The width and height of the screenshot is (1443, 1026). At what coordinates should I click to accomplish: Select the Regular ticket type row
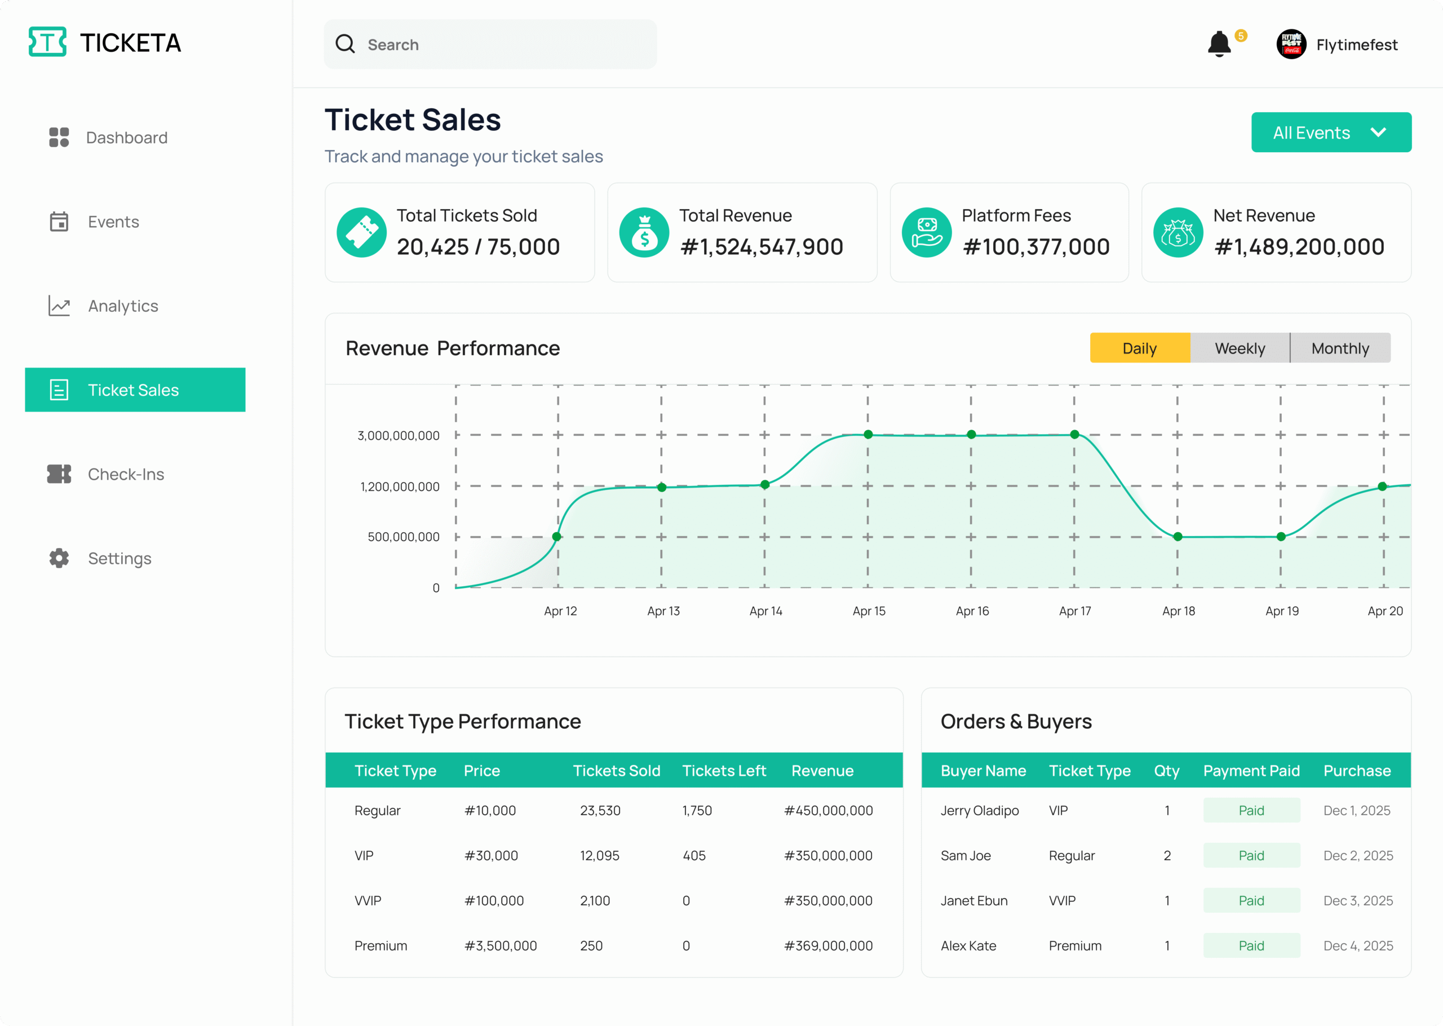(614, 810)
